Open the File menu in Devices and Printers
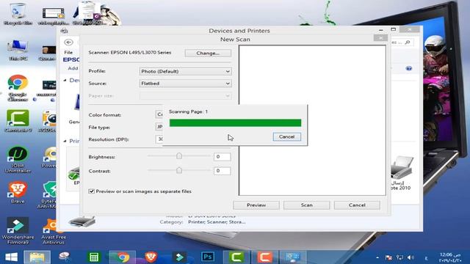 point(68,52)
